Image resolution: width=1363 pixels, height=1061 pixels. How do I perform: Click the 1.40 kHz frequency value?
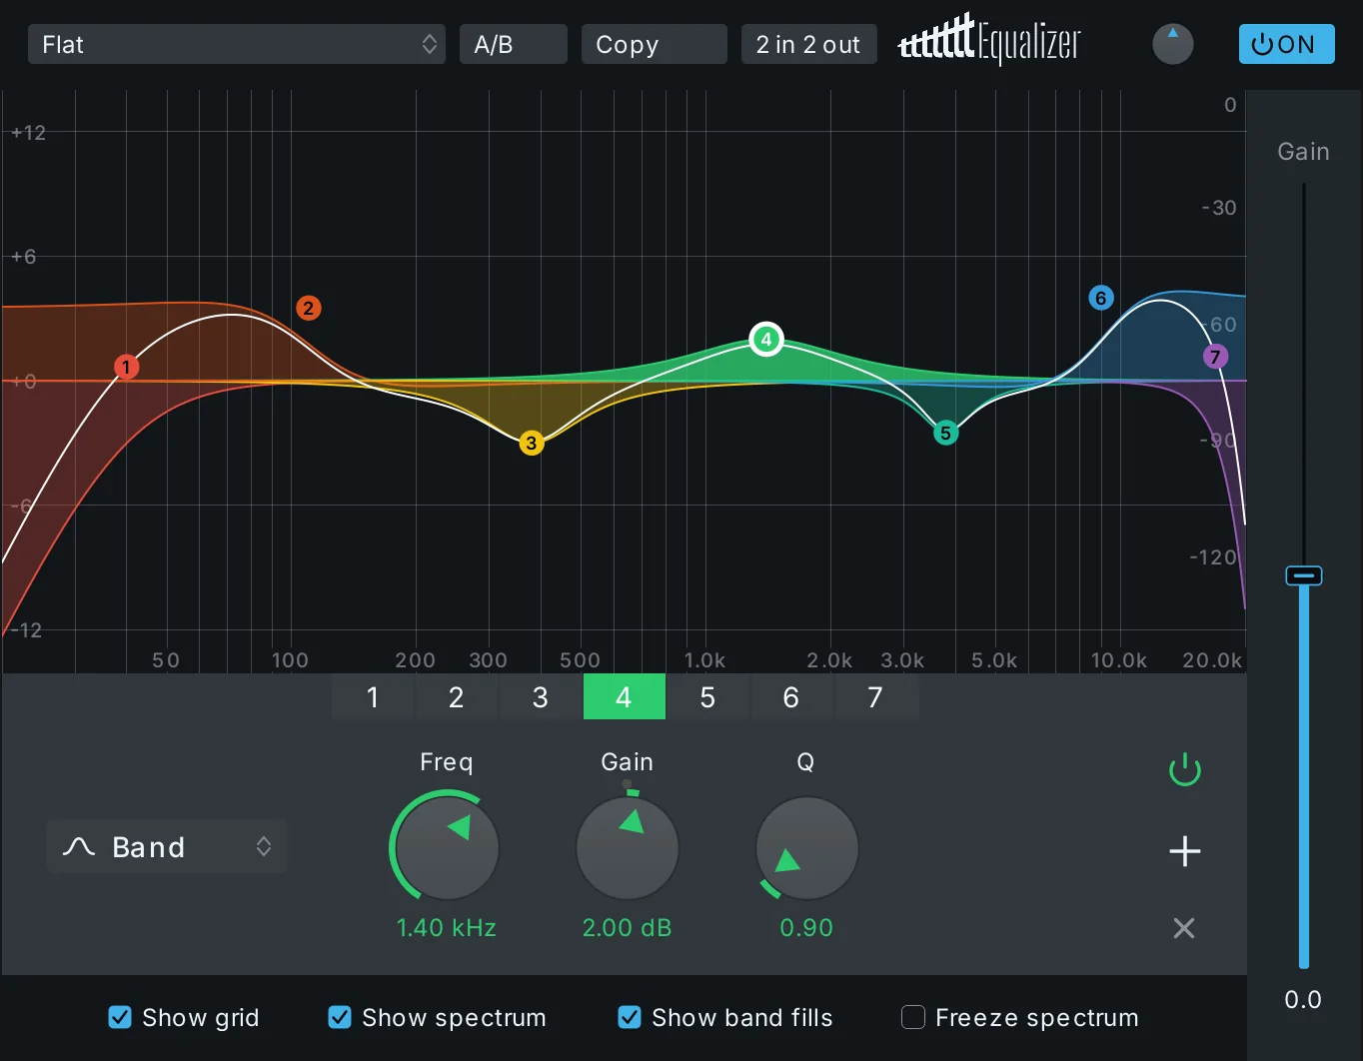(447, 928)
